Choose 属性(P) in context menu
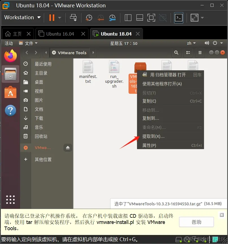This screenshot has height=244, width=228. coord(170,145)
